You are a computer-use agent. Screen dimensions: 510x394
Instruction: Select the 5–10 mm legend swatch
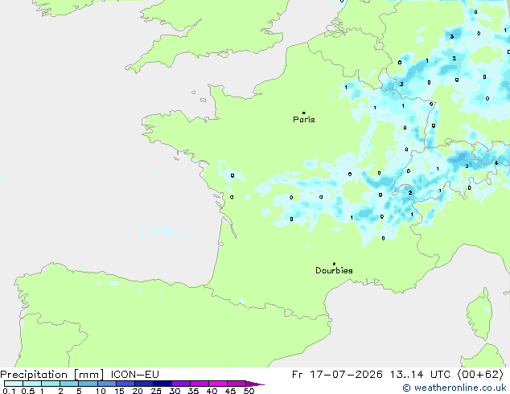[x=88, y=384]
